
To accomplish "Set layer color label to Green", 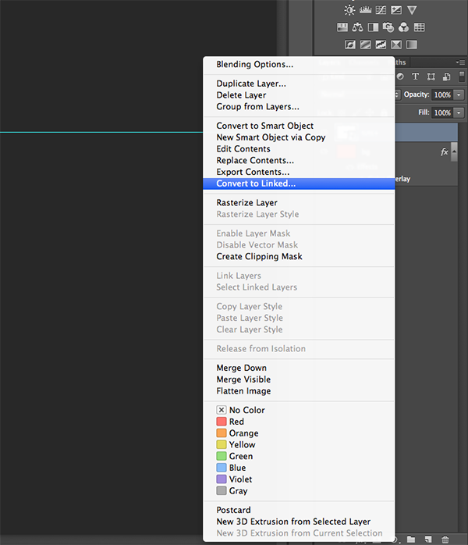I will tap(235, 456).
